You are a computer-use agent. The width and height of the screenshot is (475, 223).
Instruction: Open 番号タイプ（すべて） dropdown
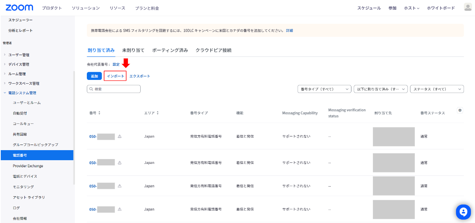[x=324, y=89]
